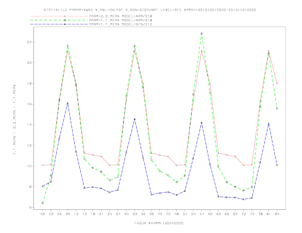Click x-axis tick label 78
This screenshot has height=233, width=302.
260,214
